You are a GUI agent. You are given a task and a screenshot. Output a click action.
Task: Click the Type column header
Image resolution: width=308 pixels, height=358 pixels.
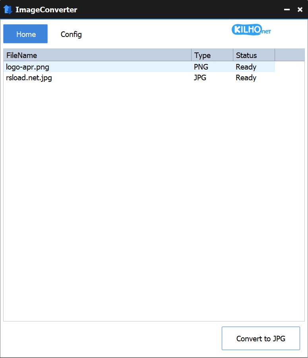(212, 55)
